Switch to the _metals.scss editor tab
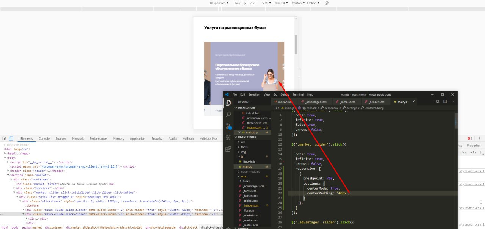This screenshot has height=229, width=485. pyautogui.click(x=346, y=102)
